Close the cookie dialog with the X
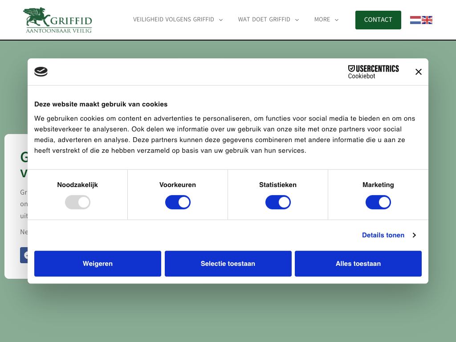The width and height of the screenshot is (456, 342). click(418, 72)
